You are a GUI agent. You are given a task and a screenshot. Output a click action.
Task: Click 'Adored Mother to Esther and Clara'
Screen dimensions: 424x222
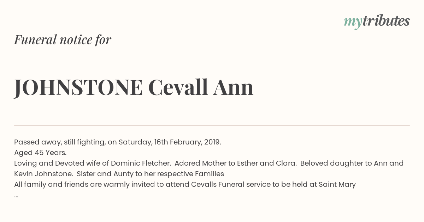coord(235,164)
